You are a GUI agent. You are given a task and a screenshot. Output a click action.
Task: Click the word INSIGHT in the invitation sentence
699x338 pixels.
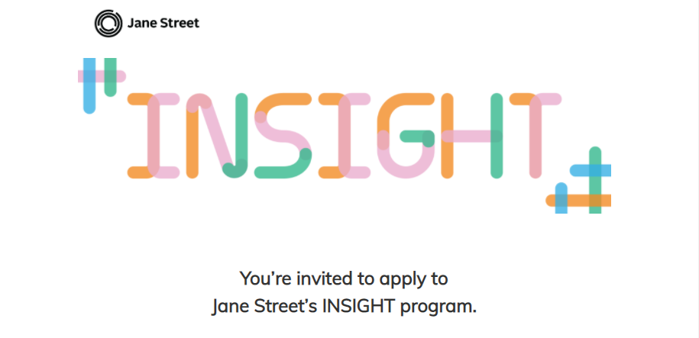358,307
